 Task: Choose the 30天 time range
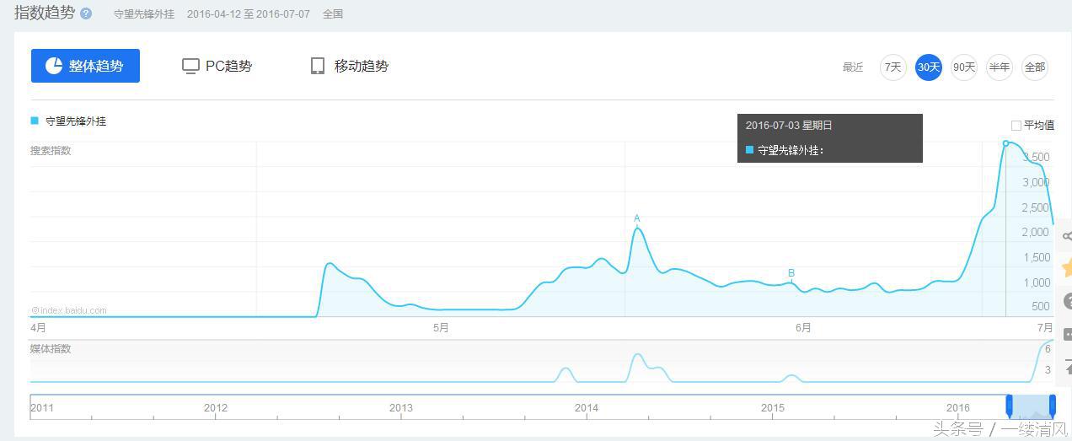click(x=928, y=67)
